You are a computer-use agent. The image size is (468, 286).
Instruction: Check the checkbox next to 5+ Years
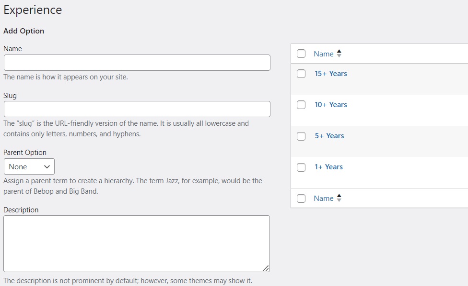tap(301, 136)
